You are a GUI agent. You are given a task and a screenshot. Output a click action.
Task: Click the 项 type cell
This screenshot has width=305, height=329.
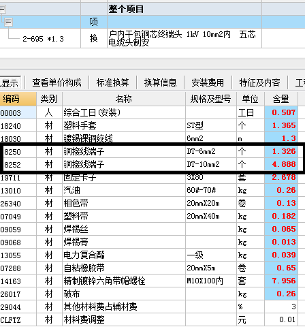(x=94, y=22)
